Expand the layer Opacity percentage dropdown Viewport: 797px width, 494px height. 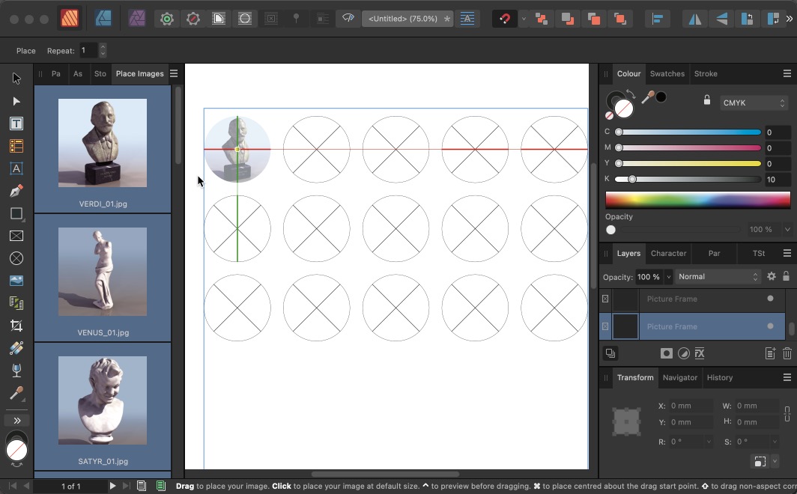(x=668, y=276)
